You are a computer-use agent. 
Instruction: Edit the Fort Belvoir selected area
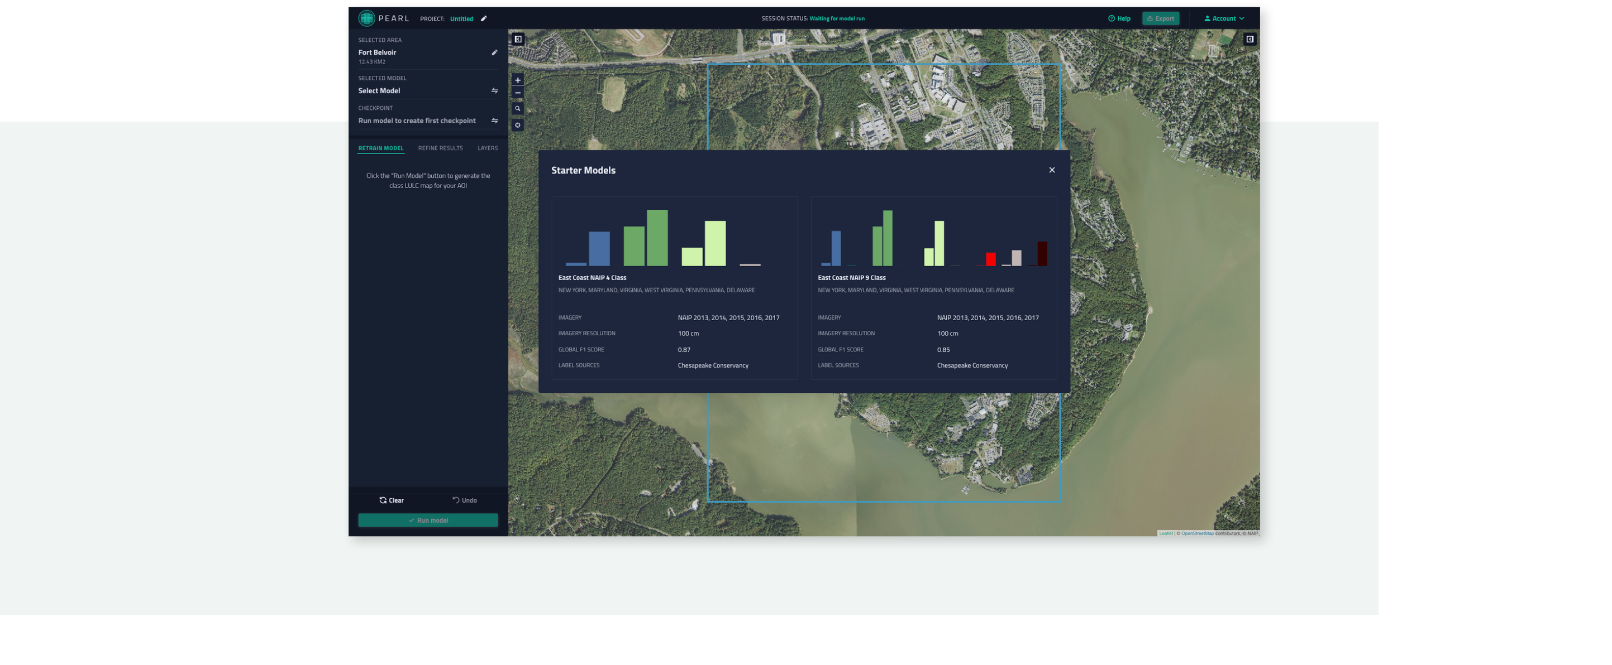click(494, 52)
